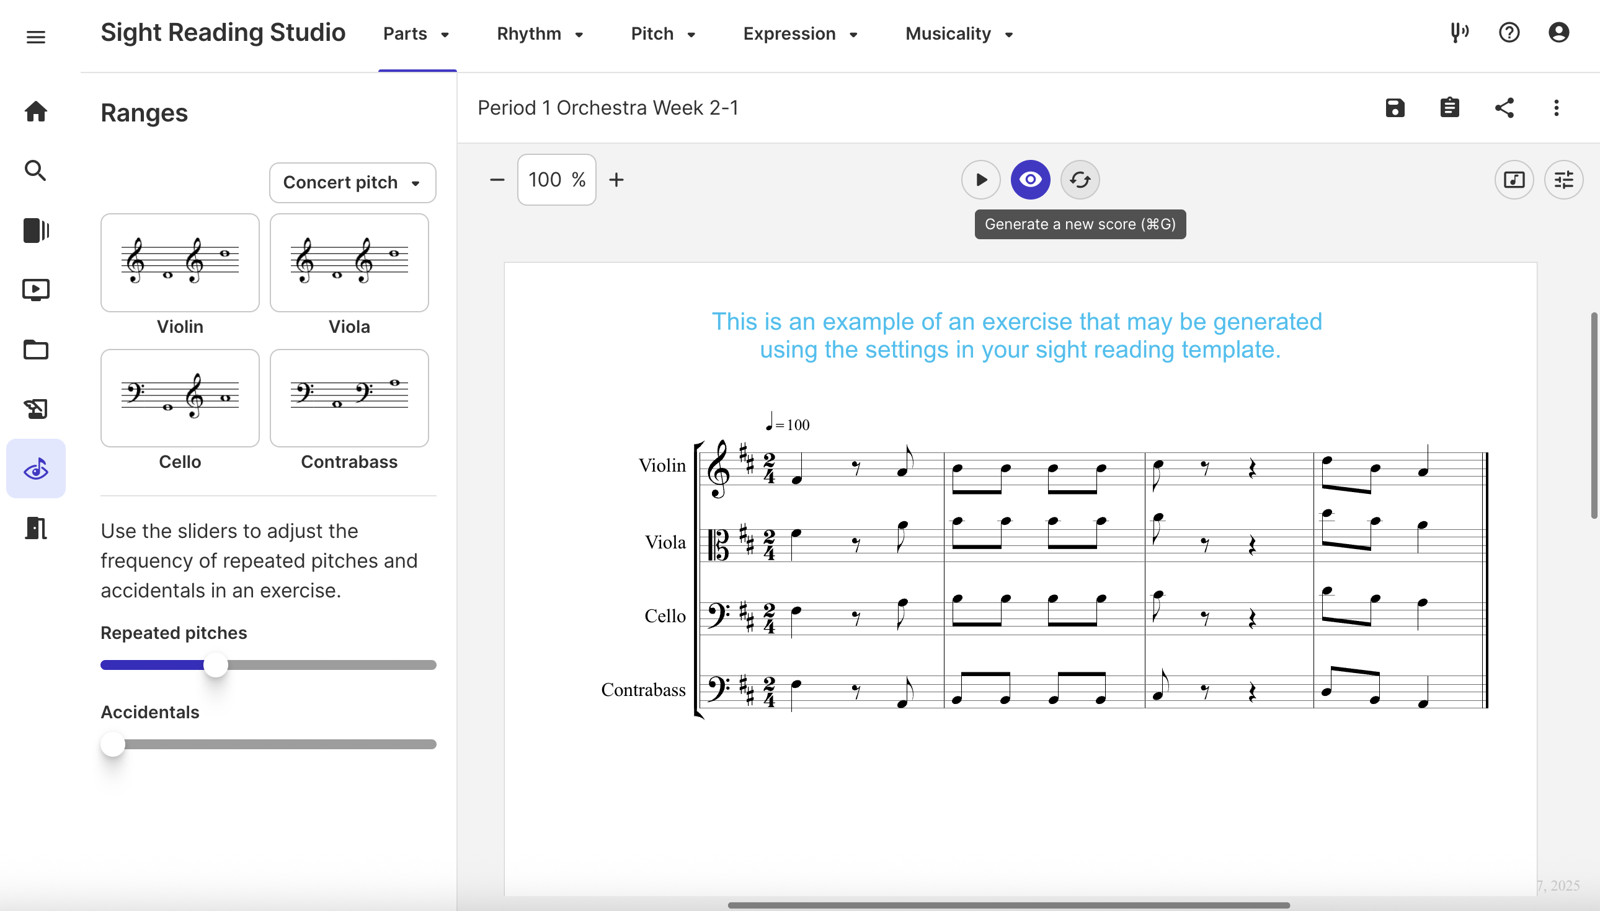Open the video tutorials icon in sidebar
The height and width of the screenshot is (911, 1600).
pos(36,289)
